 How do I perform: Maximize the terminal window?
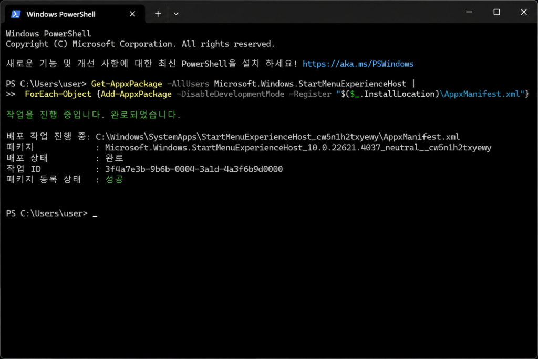click(496, 12)
